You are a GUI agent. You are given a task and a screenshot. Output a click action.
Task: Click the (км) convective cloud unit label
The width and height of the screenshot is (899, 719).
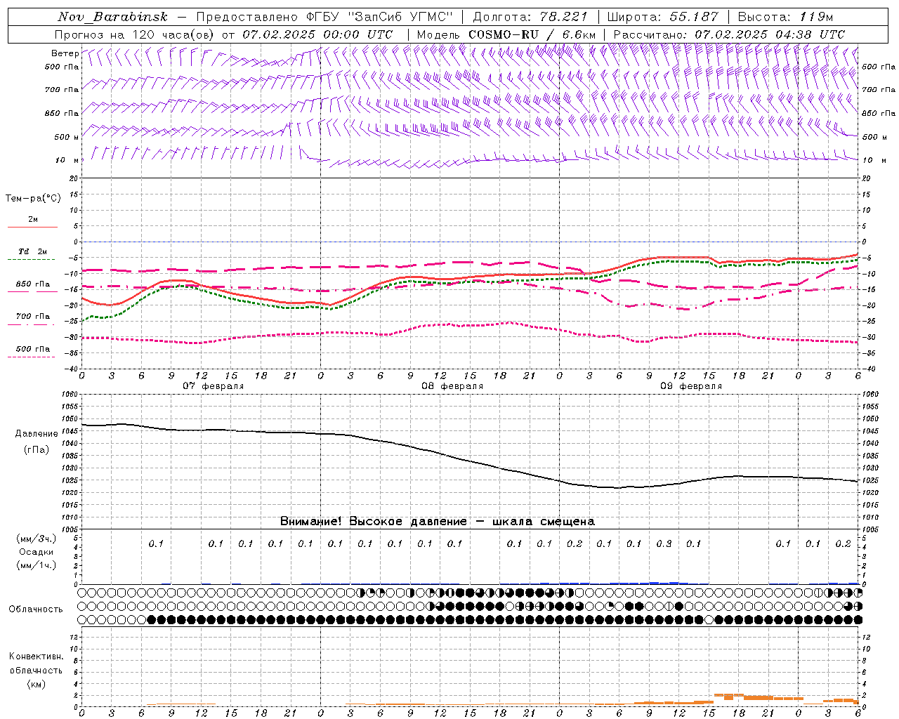tap(36, 684)
